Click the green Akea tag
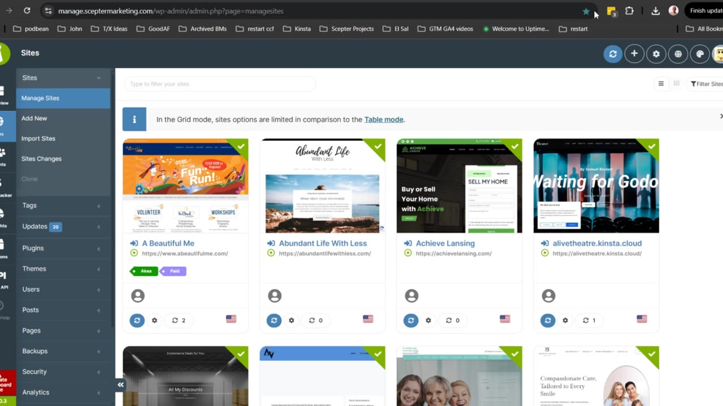723x406 pixels. click(x=145, y=271)
